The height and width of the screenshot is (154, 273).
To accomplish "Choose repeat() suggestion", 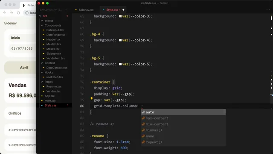I will point(183,142).
